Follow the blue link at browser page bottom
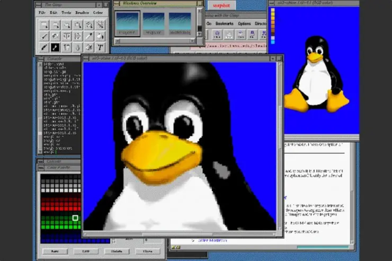This screenshot has height=261, width=392. click(x=213, y=241)
